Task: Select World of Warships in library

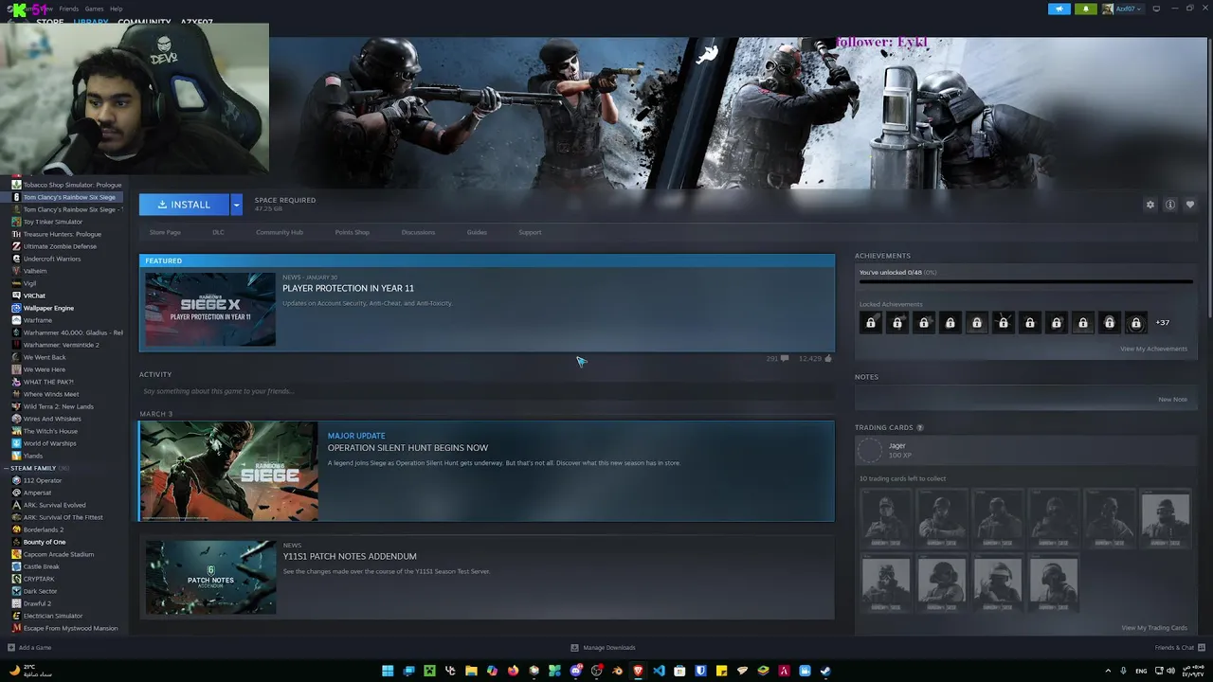Action: point(49,443)
